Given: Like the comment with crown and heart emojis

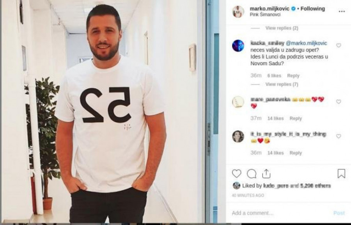Looking at the screenshot, I should tap(339, 102).
